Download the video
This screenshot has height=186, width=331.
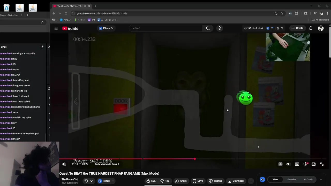[x=236, y=181]
